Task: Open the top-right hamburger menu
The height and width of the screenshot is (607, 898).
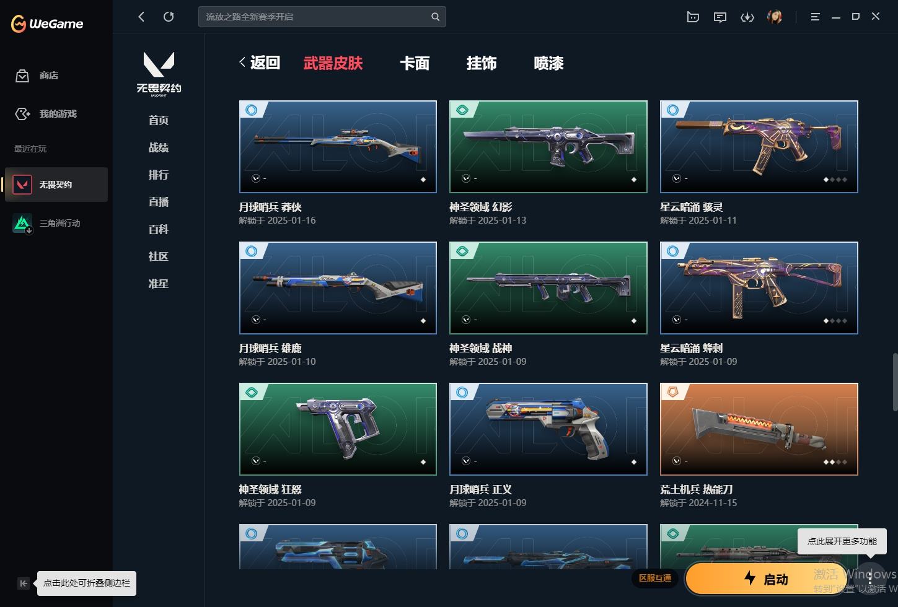Action: coord(815,17)
